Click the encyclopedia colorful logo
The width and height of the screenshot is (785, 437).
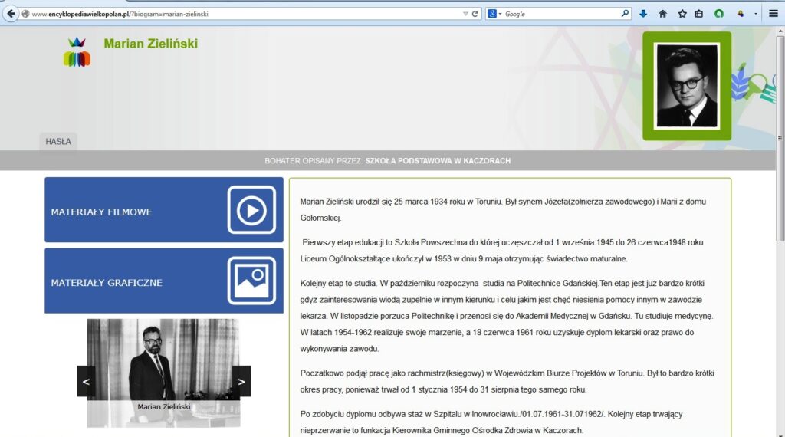click(x=77, y=52)
